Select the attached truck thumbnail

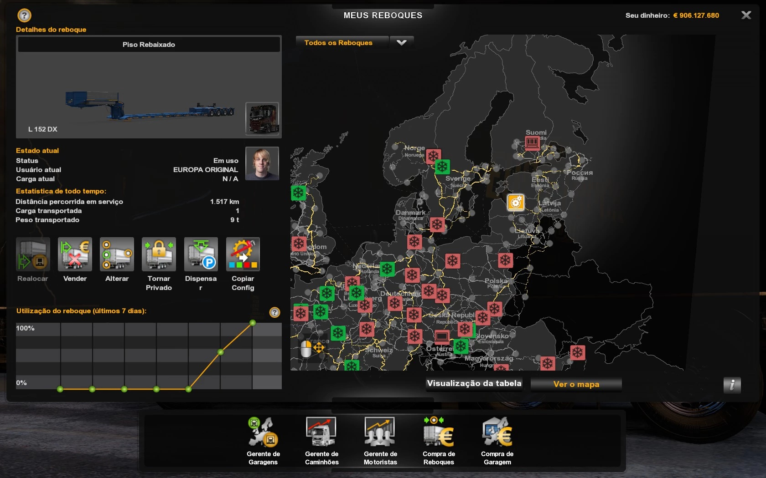click(x=262, y=118)
